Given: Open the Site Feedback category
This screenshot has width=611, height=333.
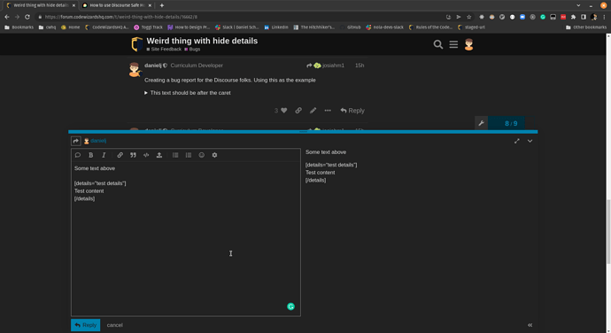Looking at the screenshot, I should 164,49.
